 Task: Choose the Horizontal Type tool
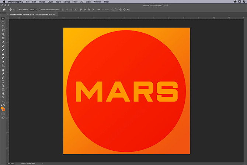click(x=3, y=82)
